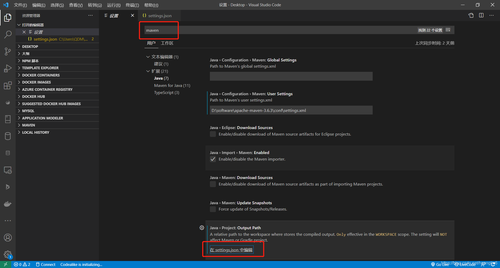The image size is (500, 268).
Task: Clear settings search filter icon
Action: 448,30
